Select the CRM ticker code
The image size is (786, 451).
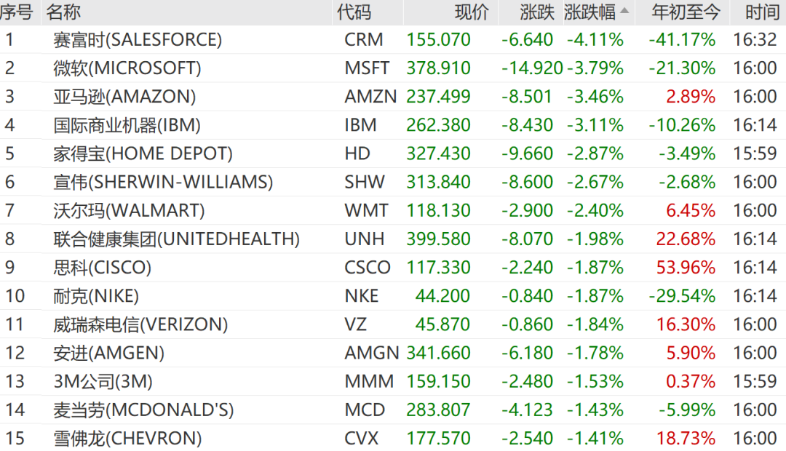(x=363, y=39)
